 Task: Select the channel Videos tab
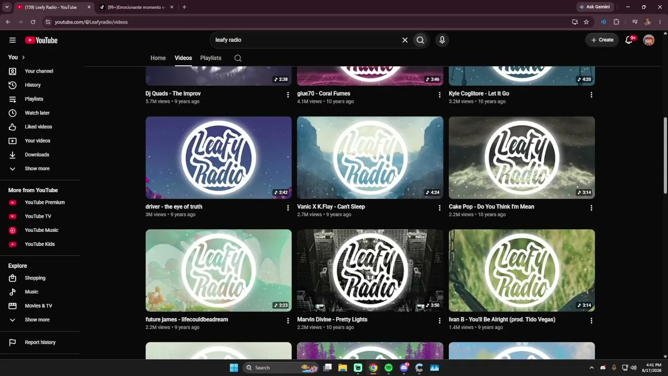tap(183, 58)
